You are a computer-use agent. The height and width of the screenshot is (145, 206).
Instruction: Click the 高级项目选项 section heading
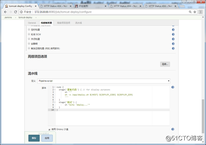coord(38,56)
